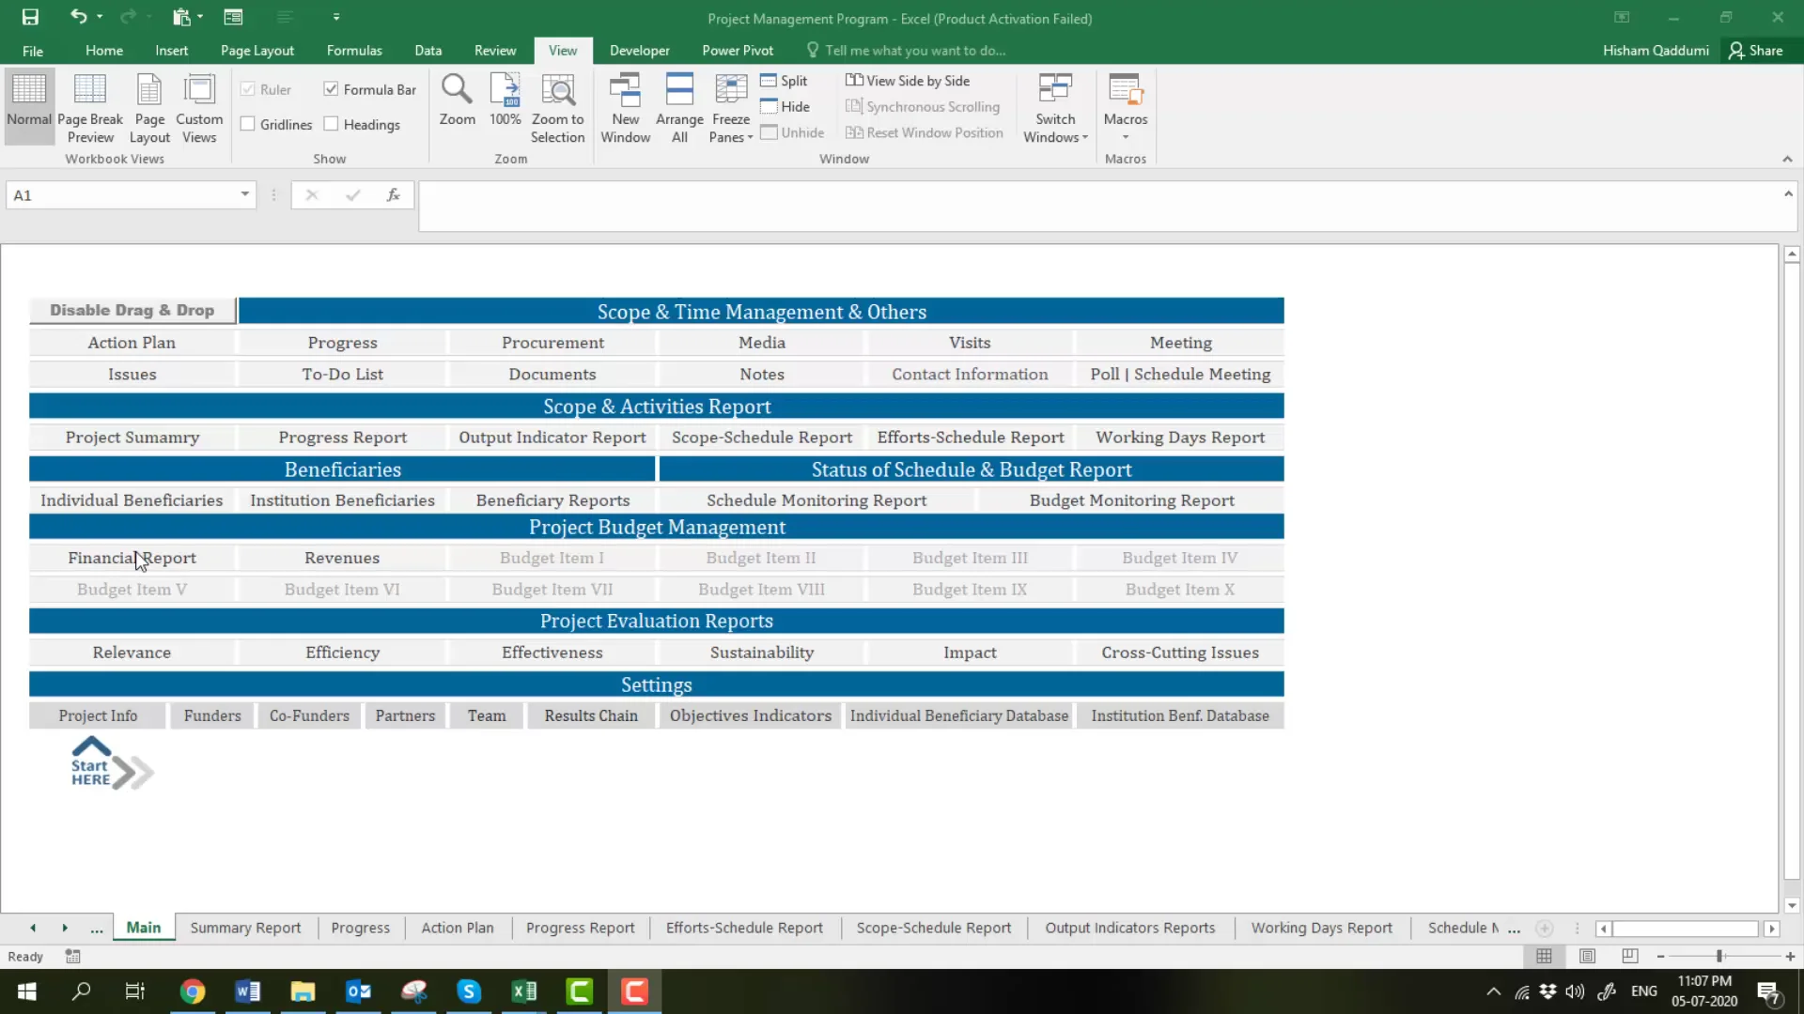Click the Tell me what you want field
The height and width of the screenshot is (1014, 1804).
click(x=915, y=51)
